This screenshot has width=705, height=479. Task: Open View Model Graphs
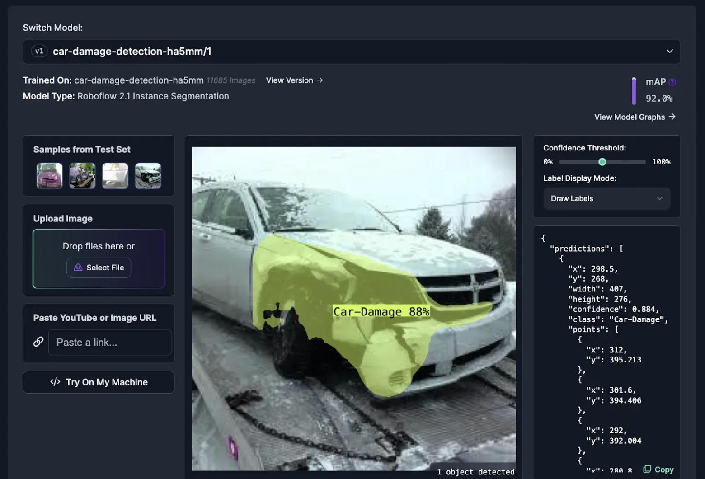click(634, 117)
